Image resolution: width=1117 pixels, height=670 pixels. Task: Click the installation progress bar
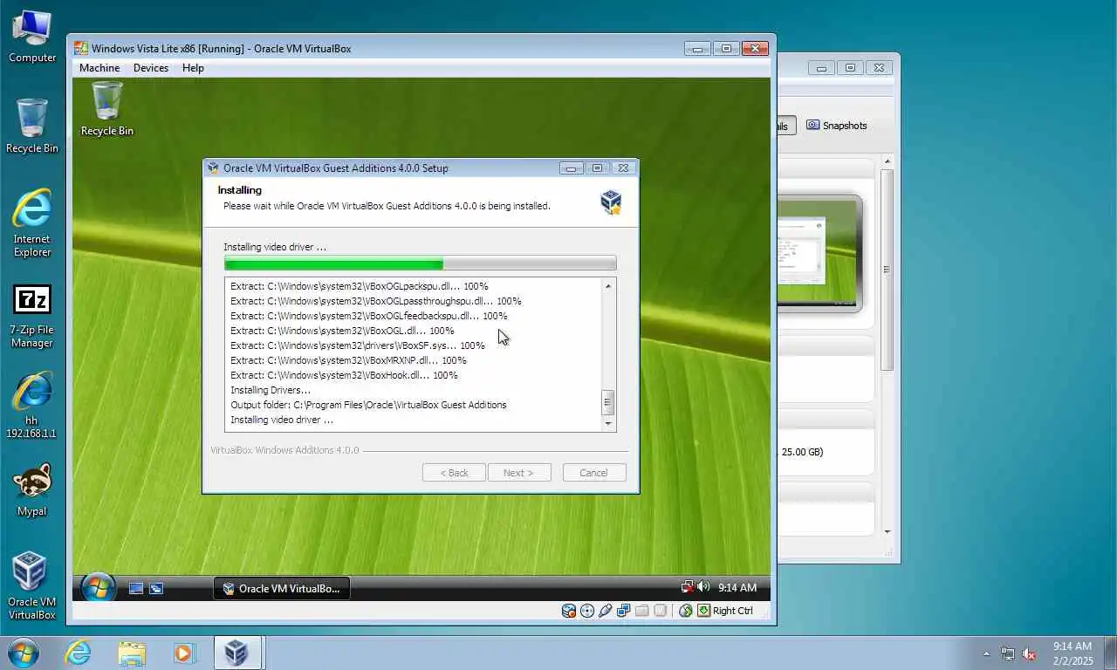[420, 263]
